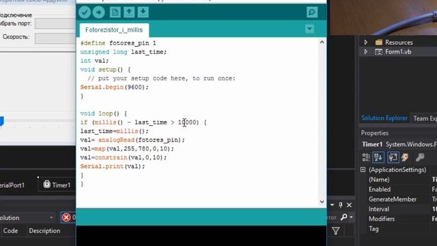Viewport: 437px width, 246px height.
Task: Click the #define fotores_pin 1 line
Action: 118,43
